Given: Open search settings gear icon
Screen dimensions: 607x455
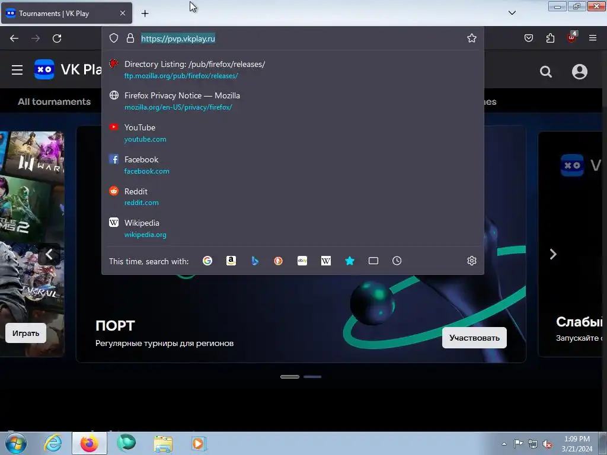Looking at the screenshot, I should [471, 261].
